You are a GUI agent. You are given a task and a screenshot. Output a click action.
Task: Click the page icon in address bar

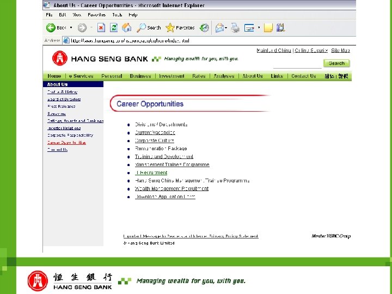[66, 40]
